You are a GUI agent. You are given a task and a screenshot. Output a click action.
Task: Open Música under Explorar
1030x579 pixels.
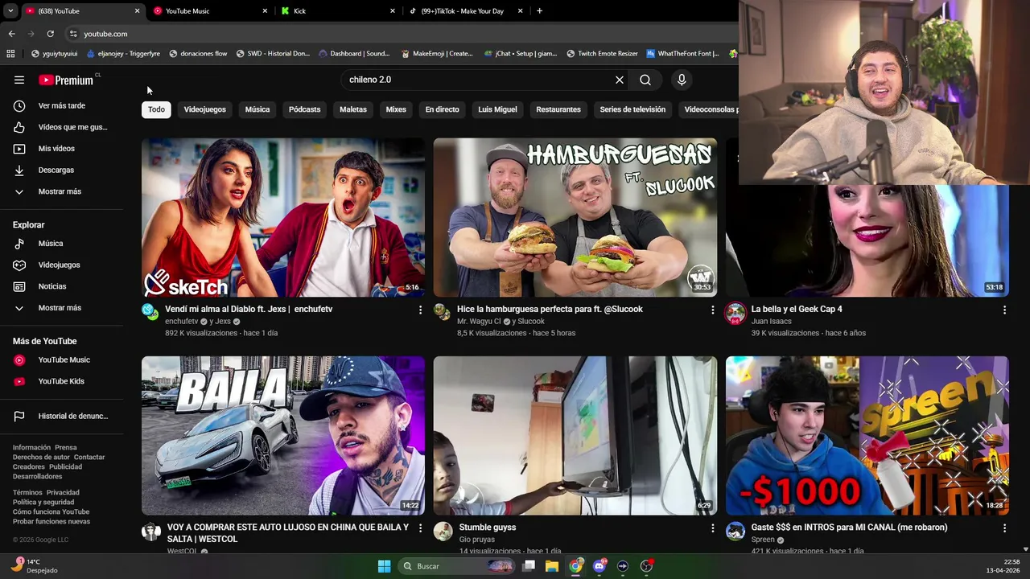[x=61, y=244]
